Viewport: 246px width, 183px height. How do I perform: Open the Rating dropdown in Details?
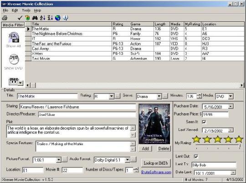(x=112, y=96)
